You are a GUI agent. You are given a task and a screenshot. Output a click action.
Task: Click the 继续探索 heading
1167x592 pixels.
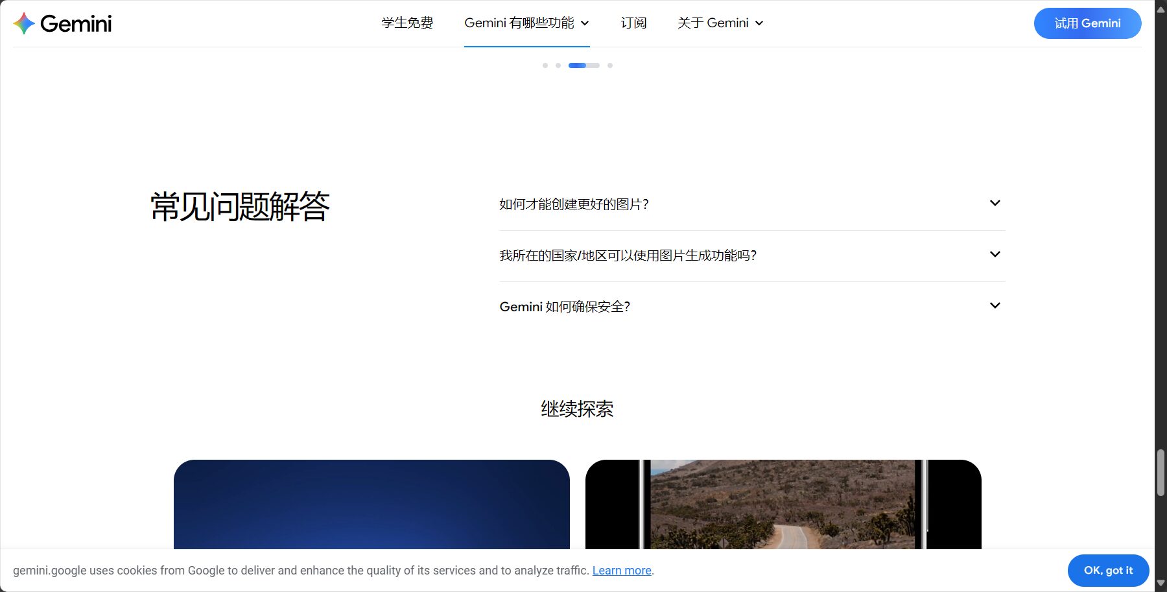point(577,409)
